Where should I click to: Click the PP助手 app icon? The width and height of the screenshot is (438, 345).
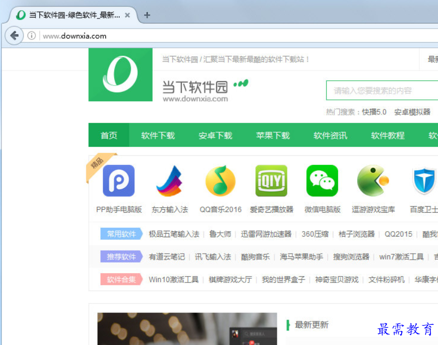(x=119, y=181)
